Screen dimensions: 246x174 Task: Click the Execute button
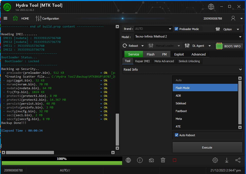point(207,147)
